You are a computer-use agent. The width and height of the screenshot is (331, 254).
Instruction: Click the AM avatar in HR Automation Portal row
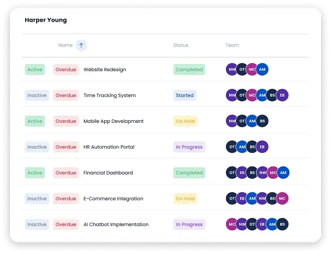point(242,147)
